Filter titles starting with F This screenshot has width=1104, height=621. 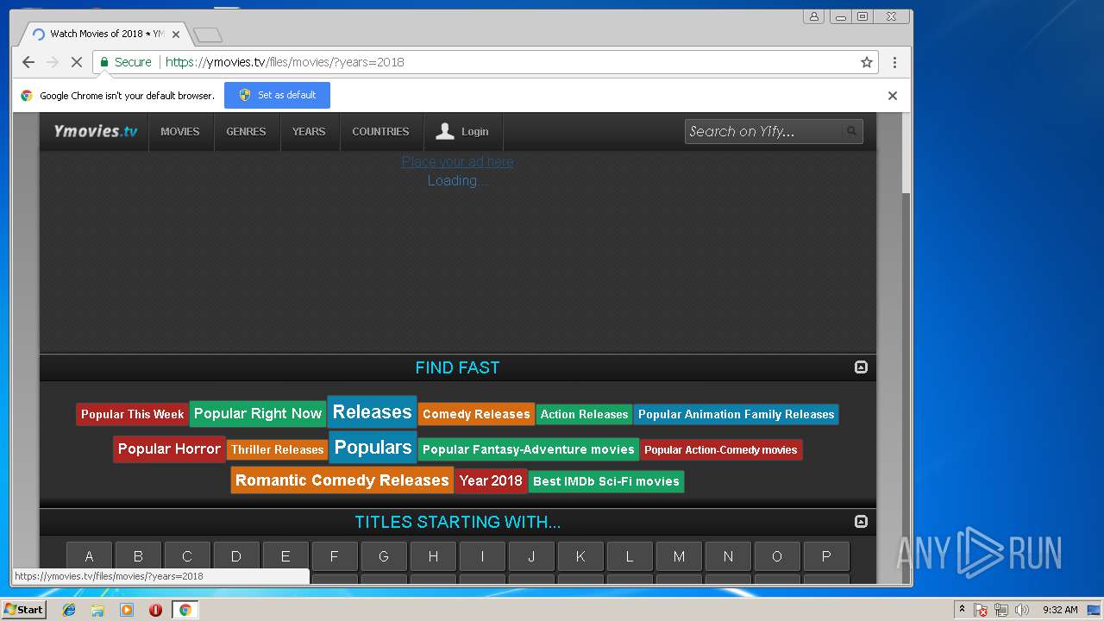coord(335,556)
